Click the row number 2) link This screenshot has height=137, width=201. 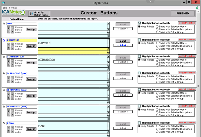pyautogui.click(x=4, y=40)
